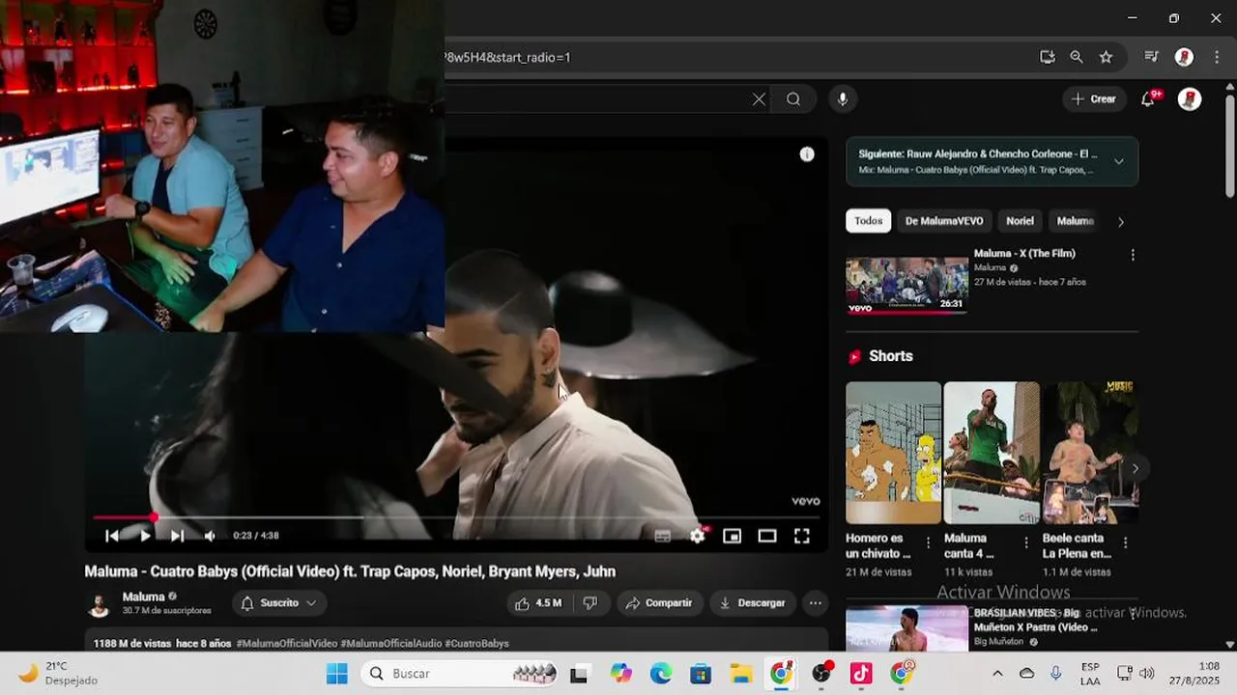Screen dimensions: 1237x695
Task: Open options for Maluma - X (The Film)
Action: pyautogui.click(x=1133, y=256)
